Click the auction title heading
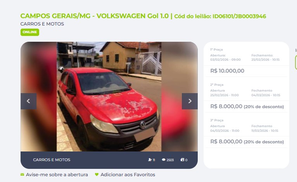The width and height of the screenshot is (297, 182). [x=143, y=16]
